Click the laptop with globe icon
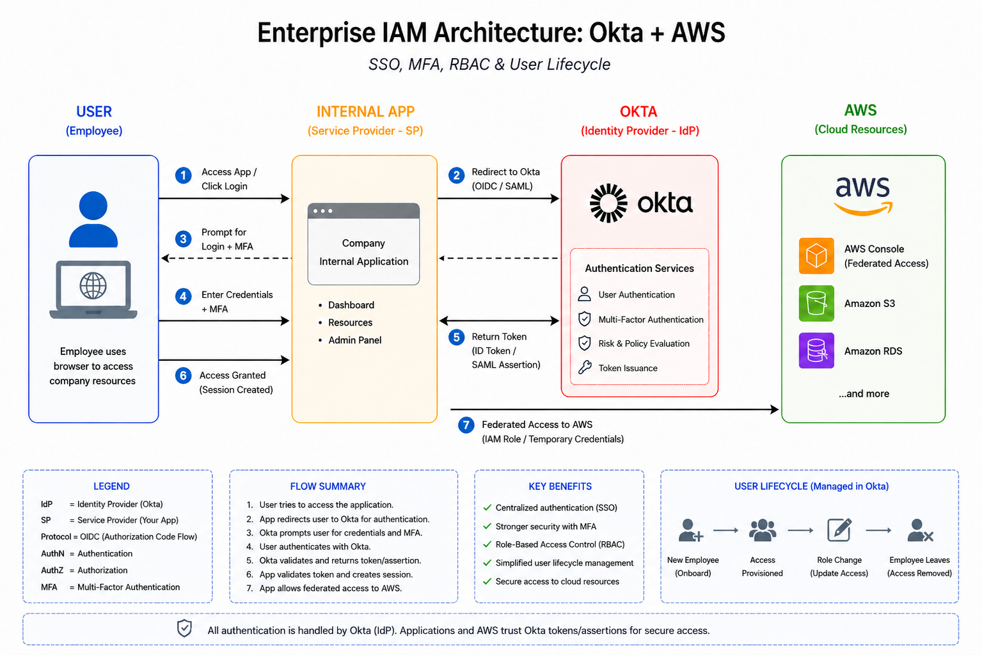Screen dimensions: 982x655 tap(93, 289)
